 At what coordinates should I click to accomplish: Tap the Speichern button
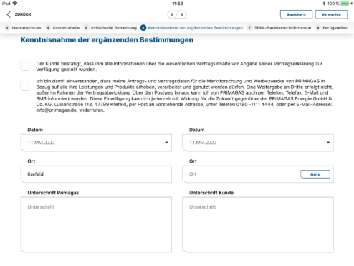click(296, 14)
